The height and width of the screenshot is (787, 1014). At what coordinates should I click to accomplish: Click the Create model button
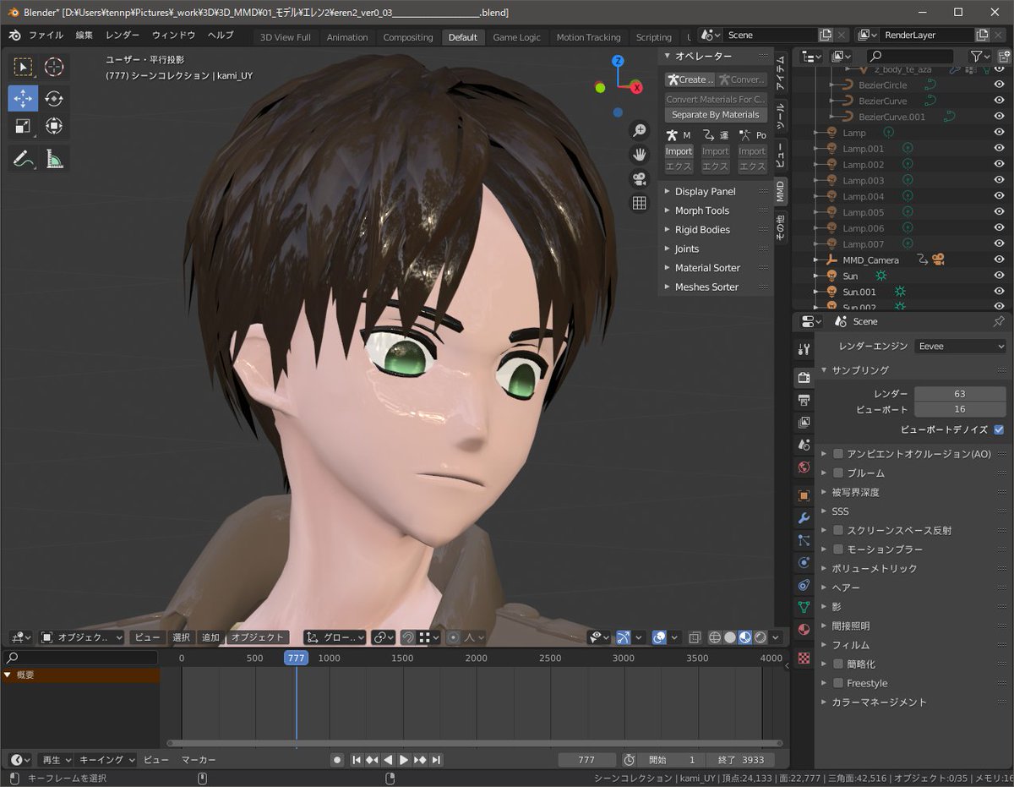(690, 79)
